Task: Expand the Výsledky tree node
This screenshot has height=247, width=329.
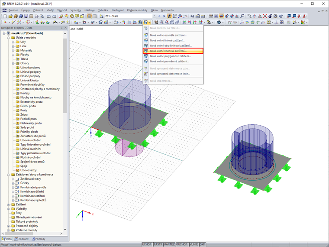Action: click(x=8, y=209)
